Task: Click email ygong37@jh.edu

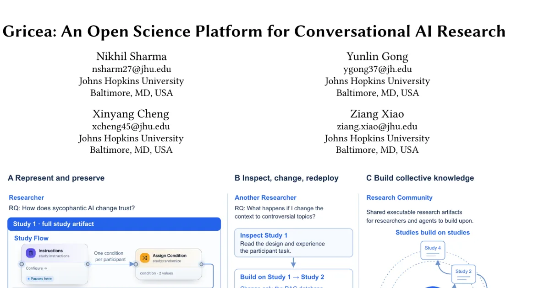Action: pos(378,69)
